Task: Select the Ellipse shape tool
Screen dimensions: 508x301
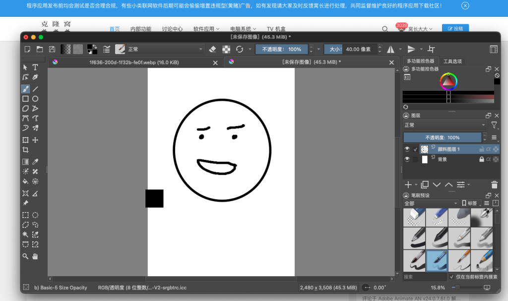Action: (x=35, y=99)
